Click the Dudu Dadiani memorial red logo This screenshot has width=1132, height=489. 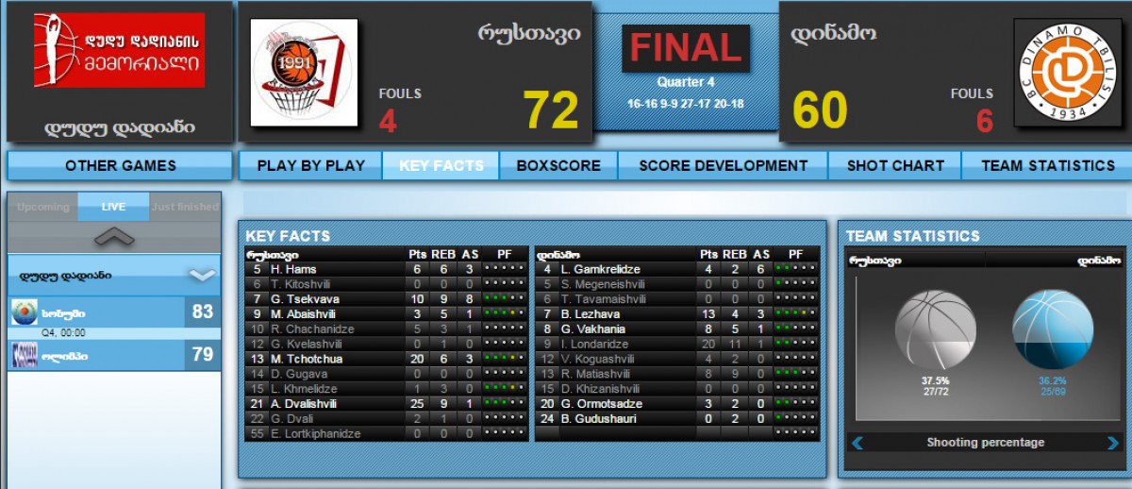119,50
